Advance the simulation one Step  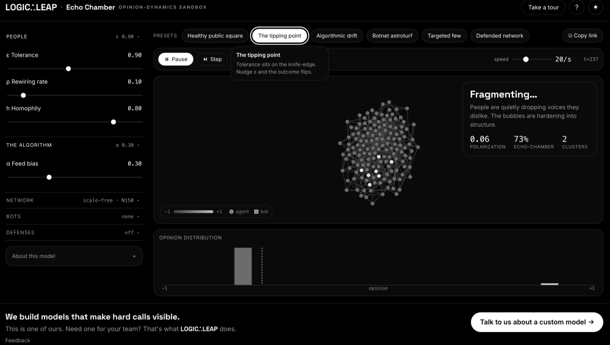tap(212, 59)
